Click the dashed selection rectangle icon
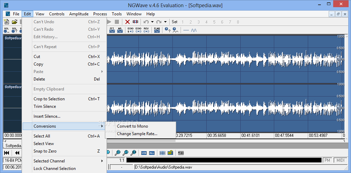Viewport: 351px width, 173px height. click(x=162, y=153)
